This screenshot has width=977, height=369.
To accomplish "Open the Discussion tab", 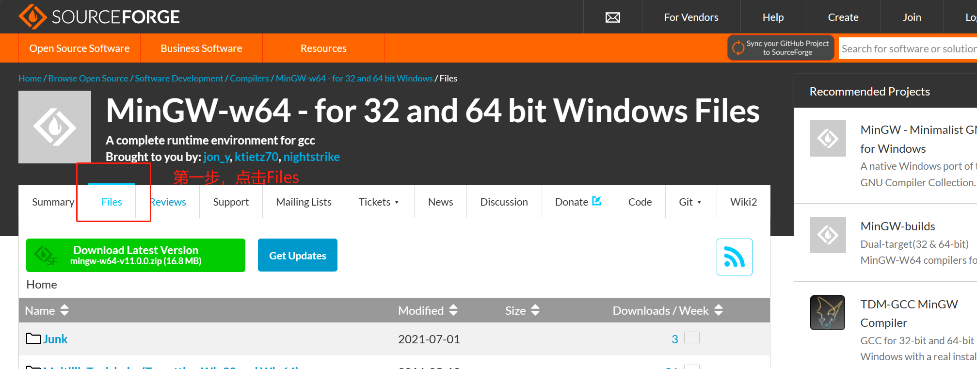I will pos(504,202).
